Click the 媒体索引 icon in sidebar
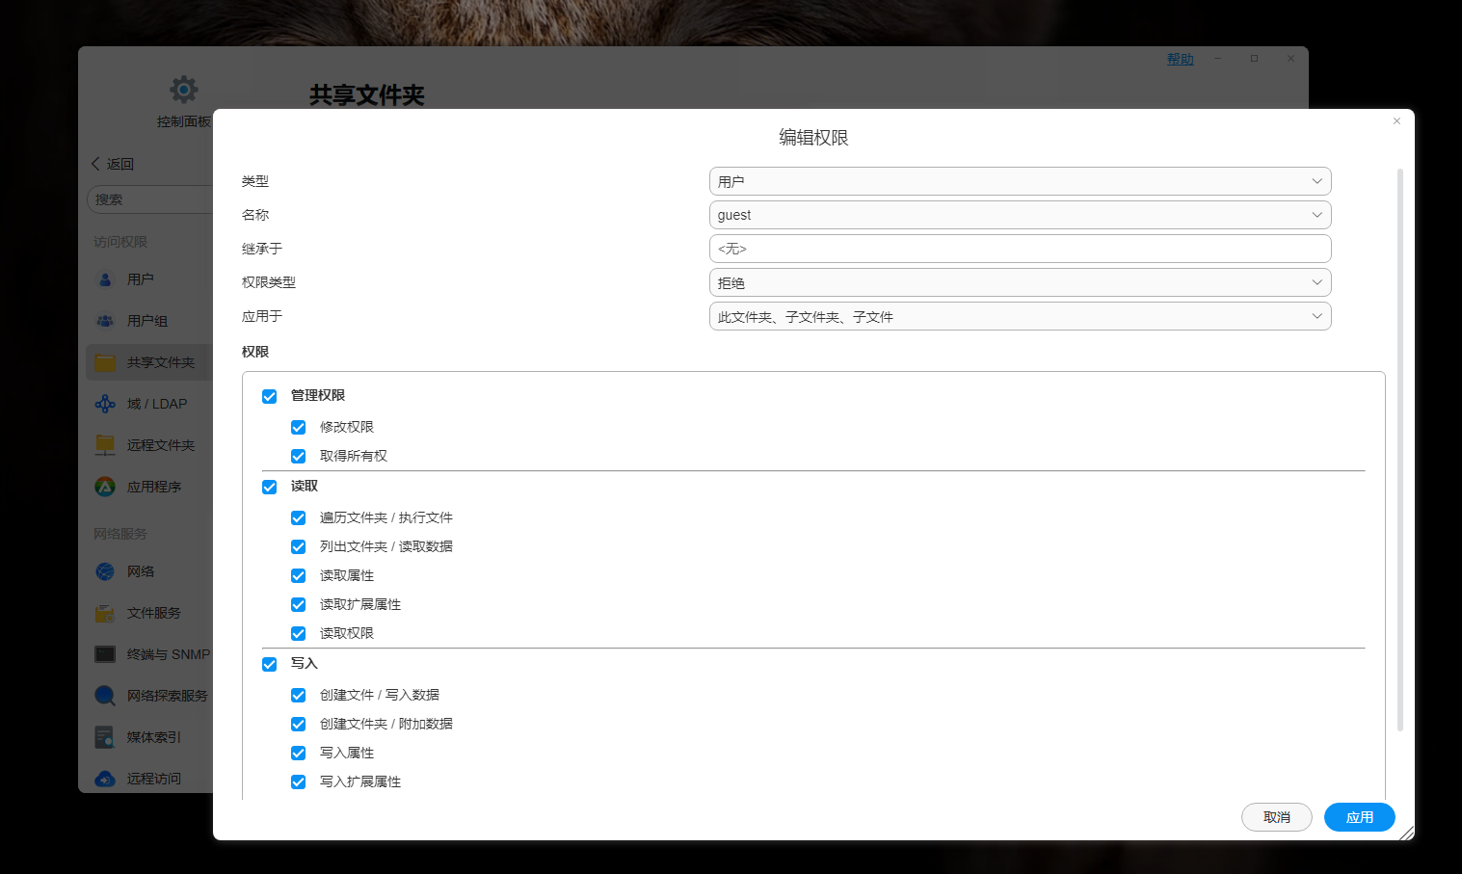The height and width of the screenshot is (874, 1462). 105,737
